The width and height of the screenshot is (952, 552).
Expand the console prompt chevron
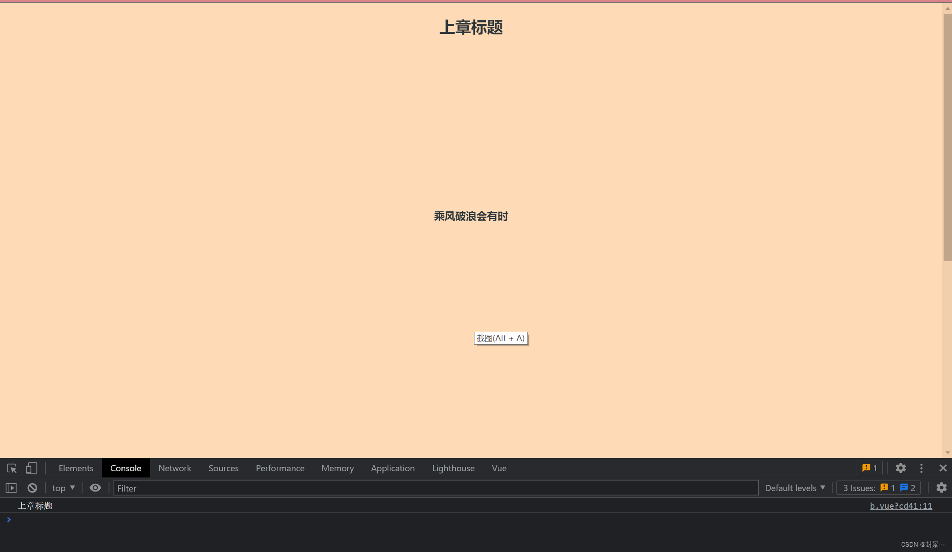[x=9, y=520]
